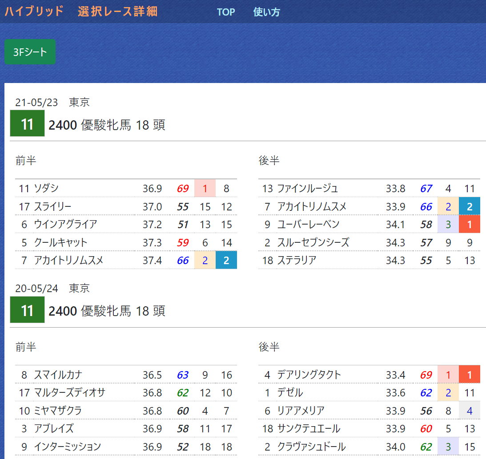Image resolution: width=486 pixels, height=459 pixels.
Task: Select クラヴァシュドール horse name
Action: point(312,447)
